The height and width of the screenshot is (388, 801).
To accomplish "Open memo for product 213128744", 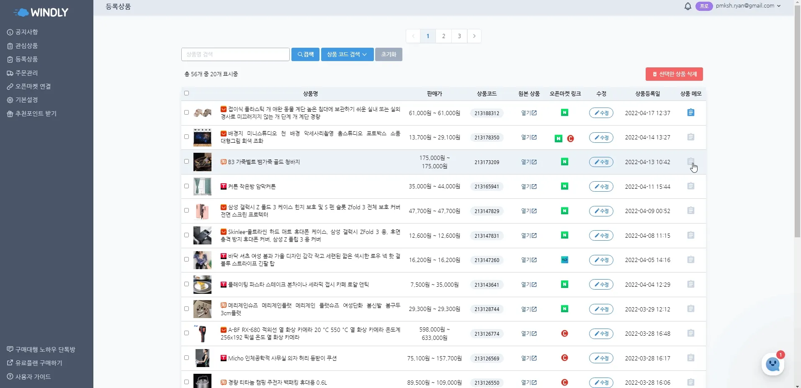I will click(x=691, y=309).
